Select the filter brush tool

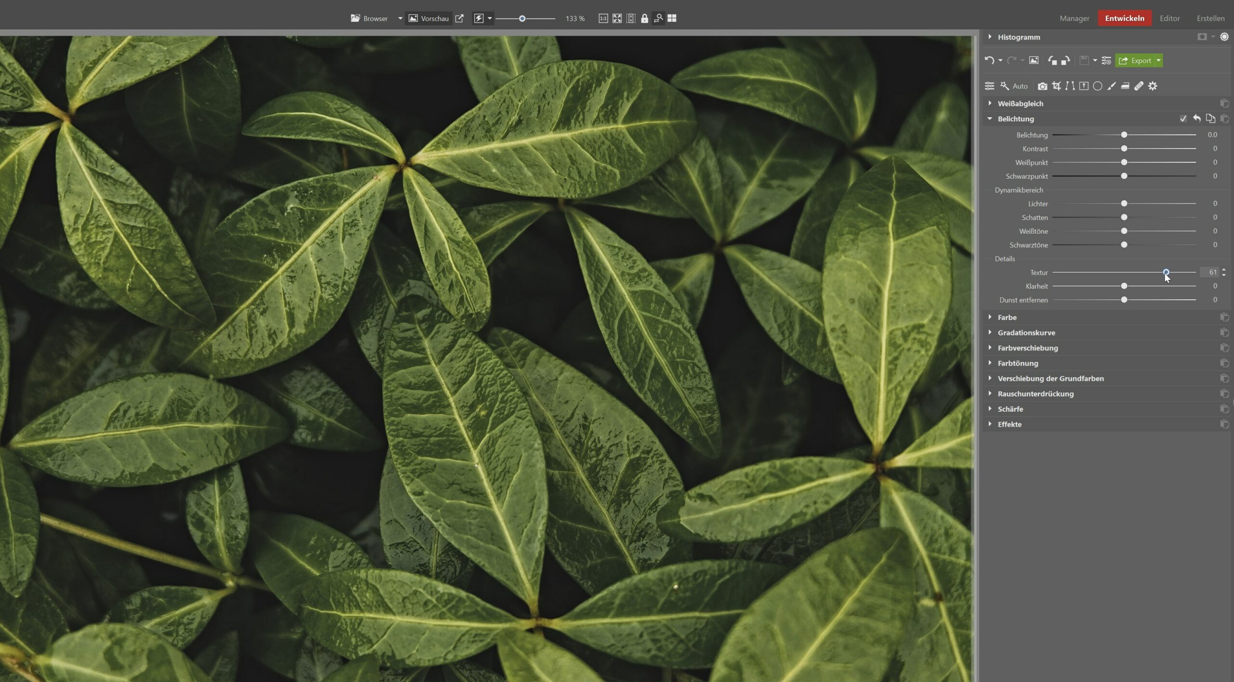pyautogui.click(x=1112, y=86)
